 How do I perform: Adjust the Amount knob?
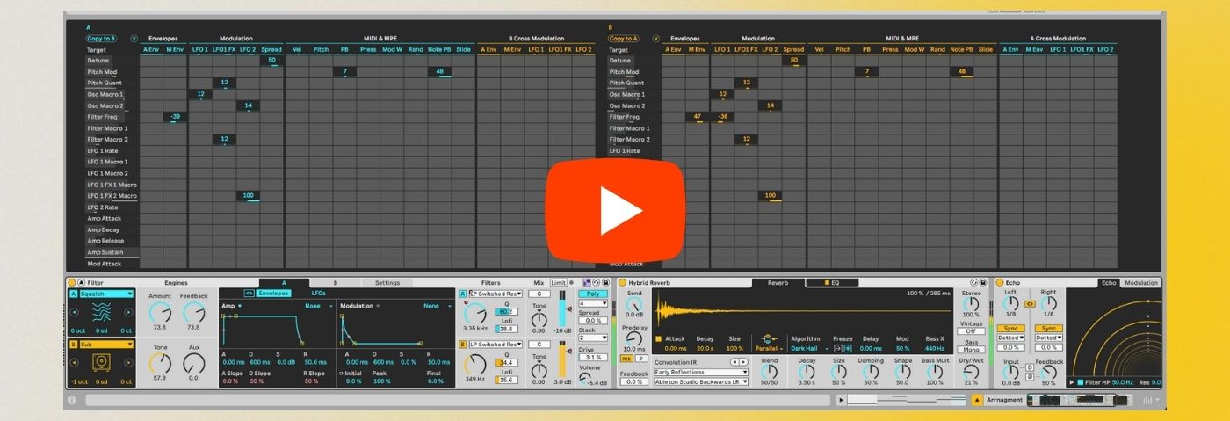point(159,311)
